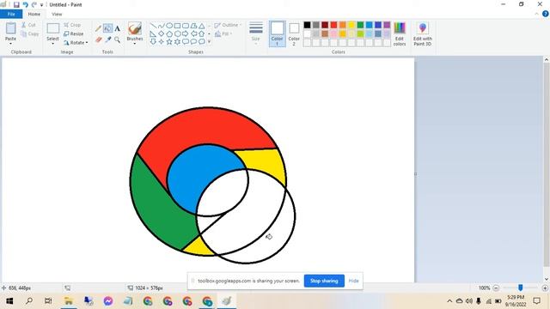The height and width of the screenshot is (309, 550).
Task: Pick the black color swatch
Action: coord(307,25)
